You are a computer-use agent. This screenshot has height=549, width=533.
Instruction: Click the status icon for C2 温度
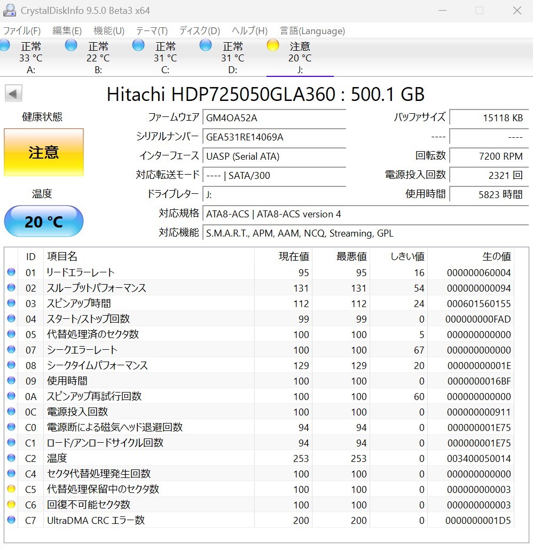pos(11,458)
